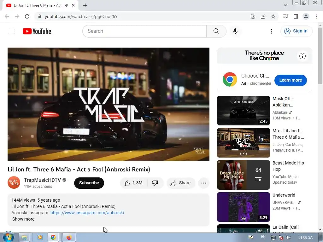Click the search magnifier button
Viewport: 323px width, 242px height.
coord(216,31)
